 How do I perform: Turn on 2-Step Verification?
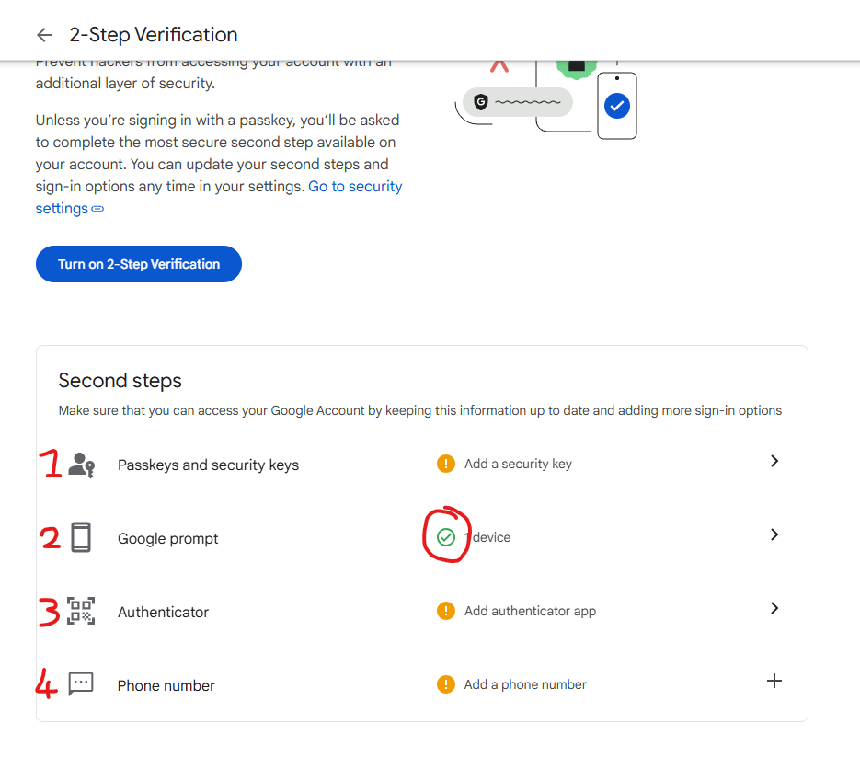139,264
